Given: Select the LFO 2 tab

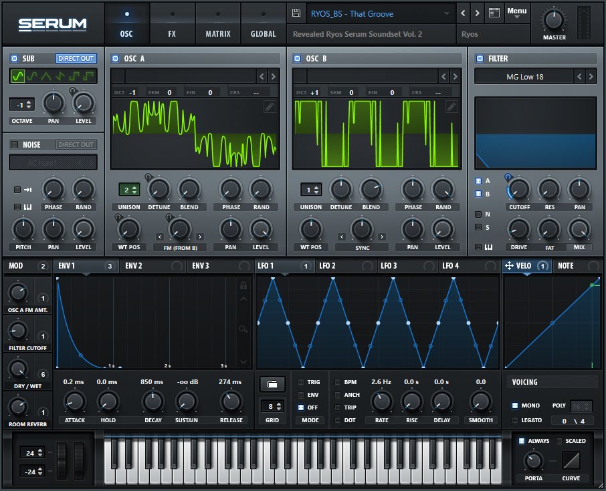Looking at the screenshot, I should (346, 266).
